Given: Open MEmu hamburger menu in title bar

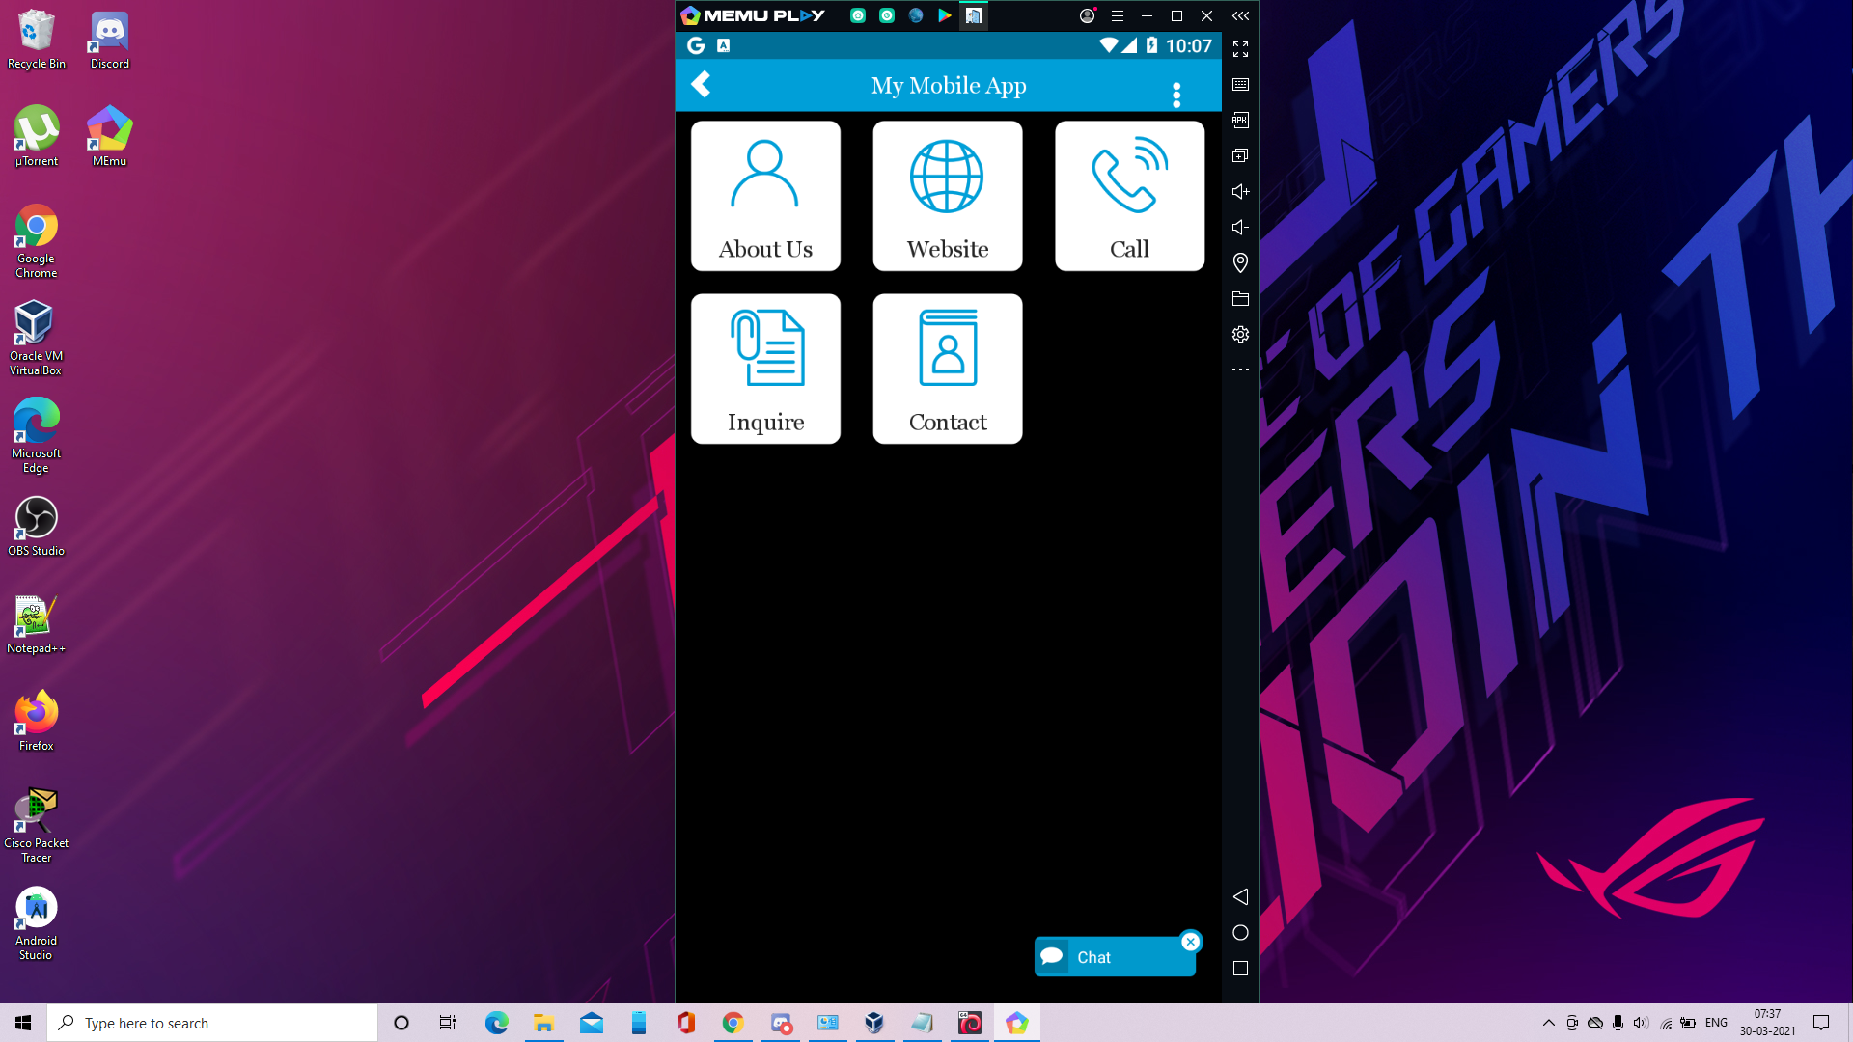Looking at the screenshot, I should 1117,16.
